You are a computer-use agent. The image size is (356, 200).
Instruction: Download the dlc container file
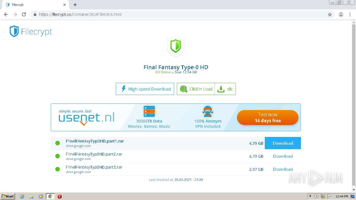(x=225, y=89)
